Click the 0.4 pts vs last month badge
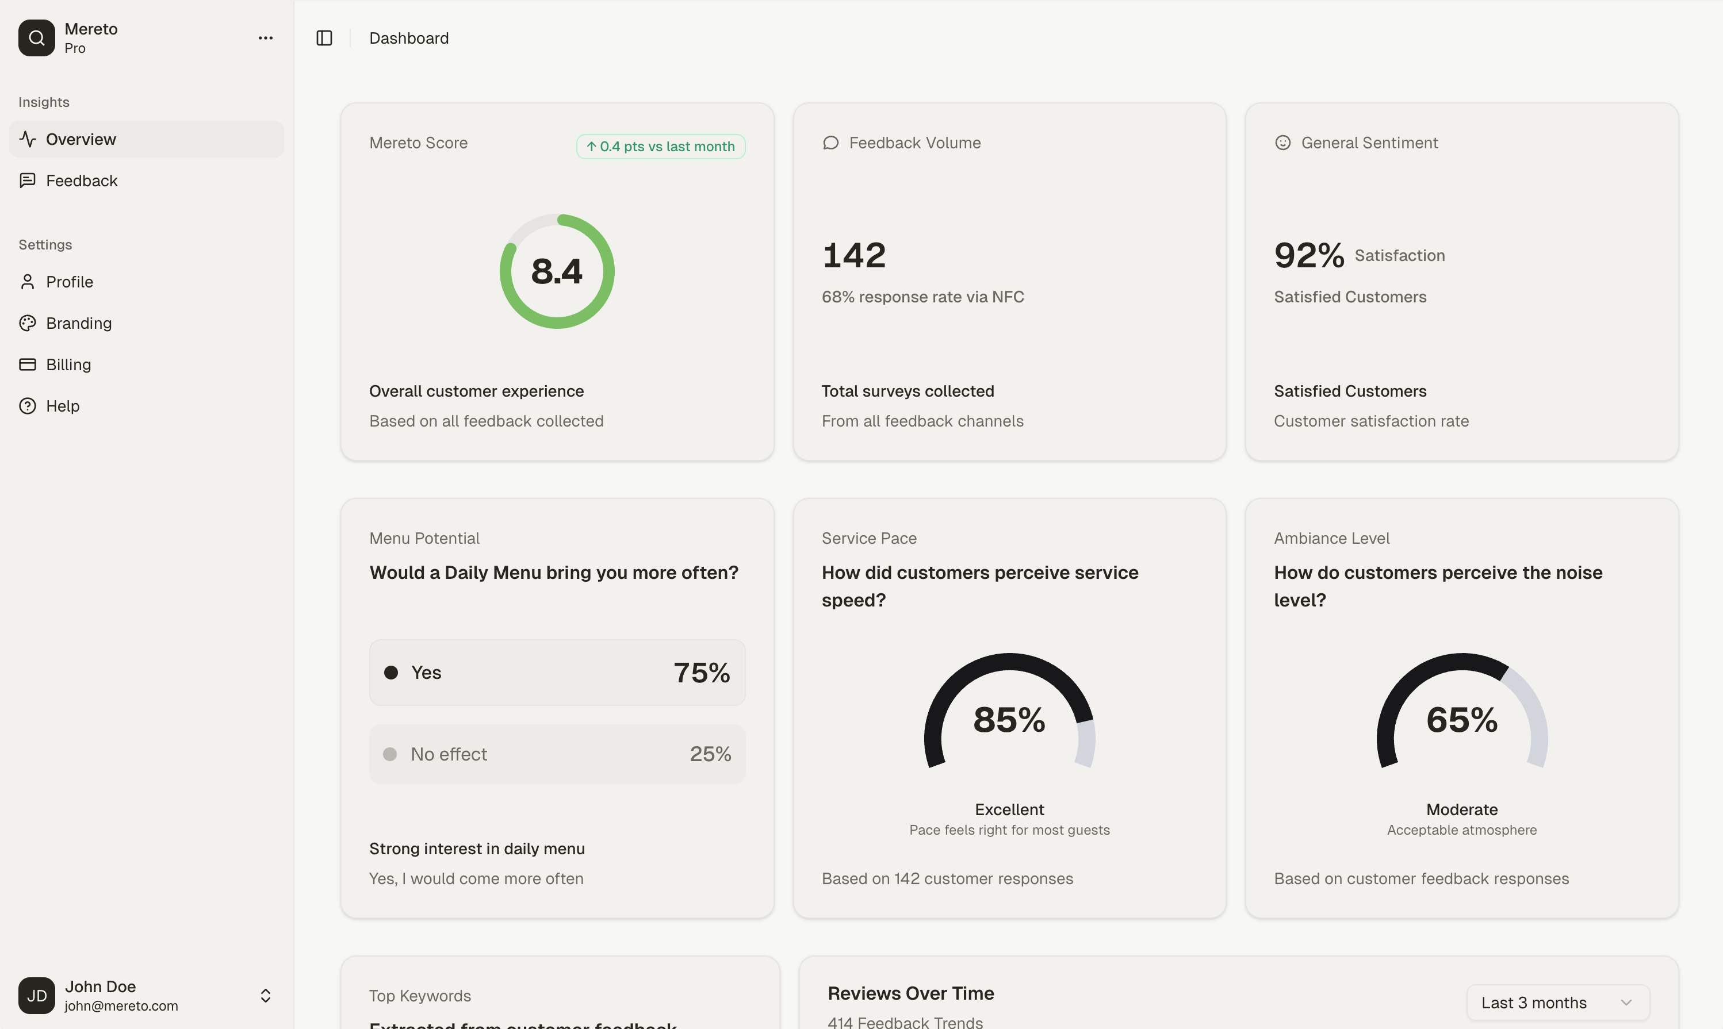The height and width of the screenshot is (1029, 1723). [660, 147]
